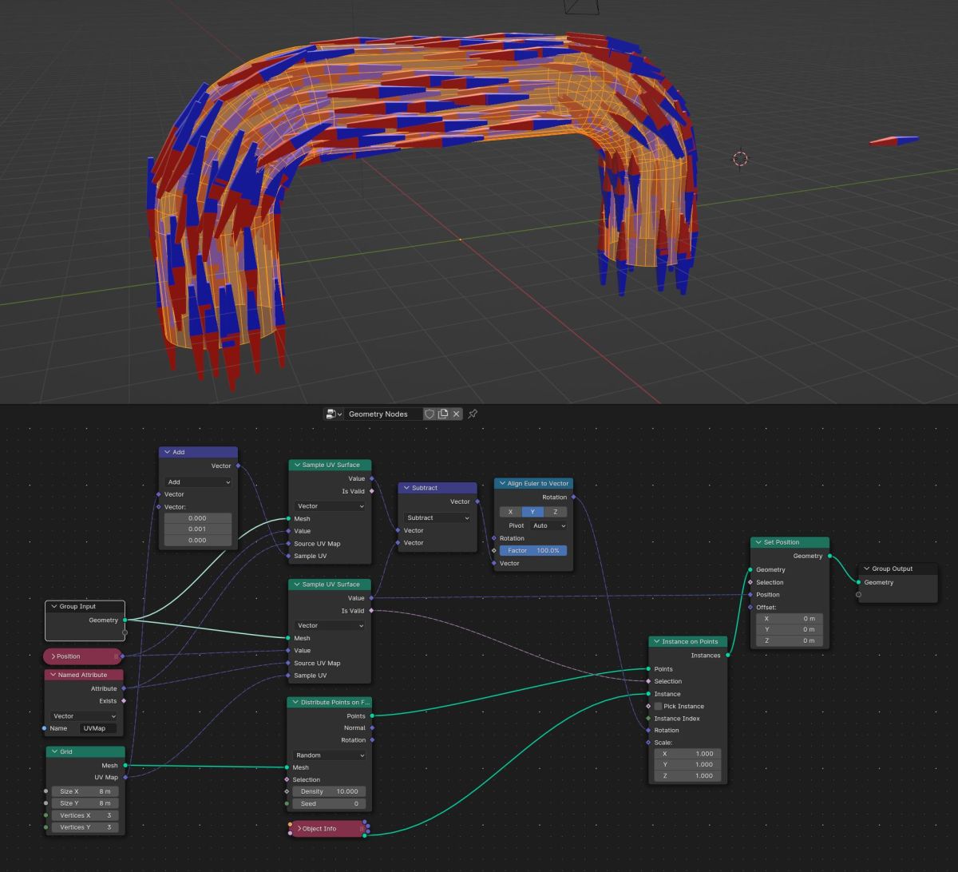This screenshot has height=872, width=958.
Task: Collapse the Align Euler to Vector node
Action: coord(503,483)
